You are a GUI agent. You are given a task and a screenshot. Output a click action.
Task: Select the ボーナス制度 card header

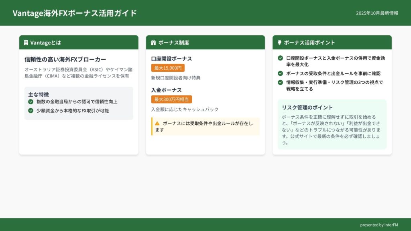205,43
